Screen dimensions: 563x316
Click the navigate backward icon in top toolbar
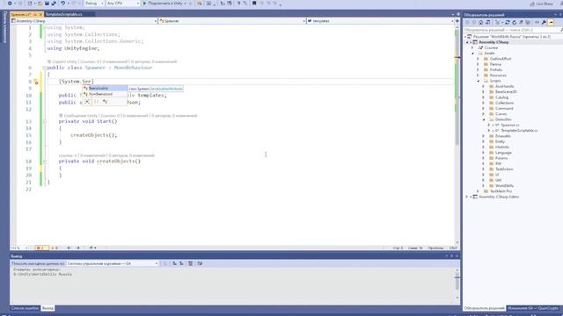(10, 4)
